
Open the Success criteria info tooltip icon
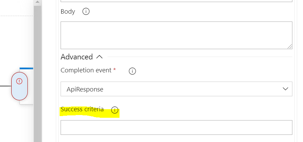115,110
